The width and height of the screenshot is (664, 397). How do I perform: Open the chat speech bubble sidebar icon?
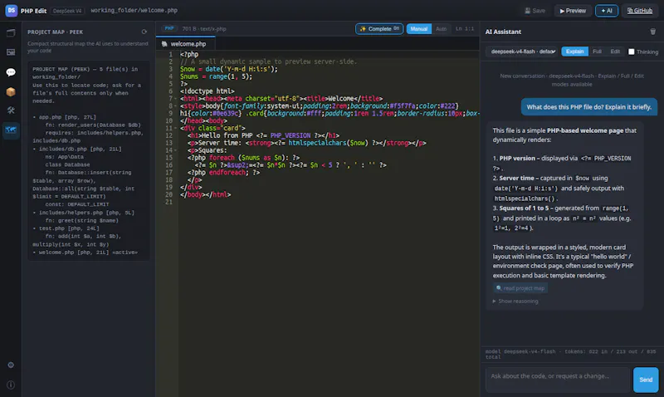click(x=11, y=72)
